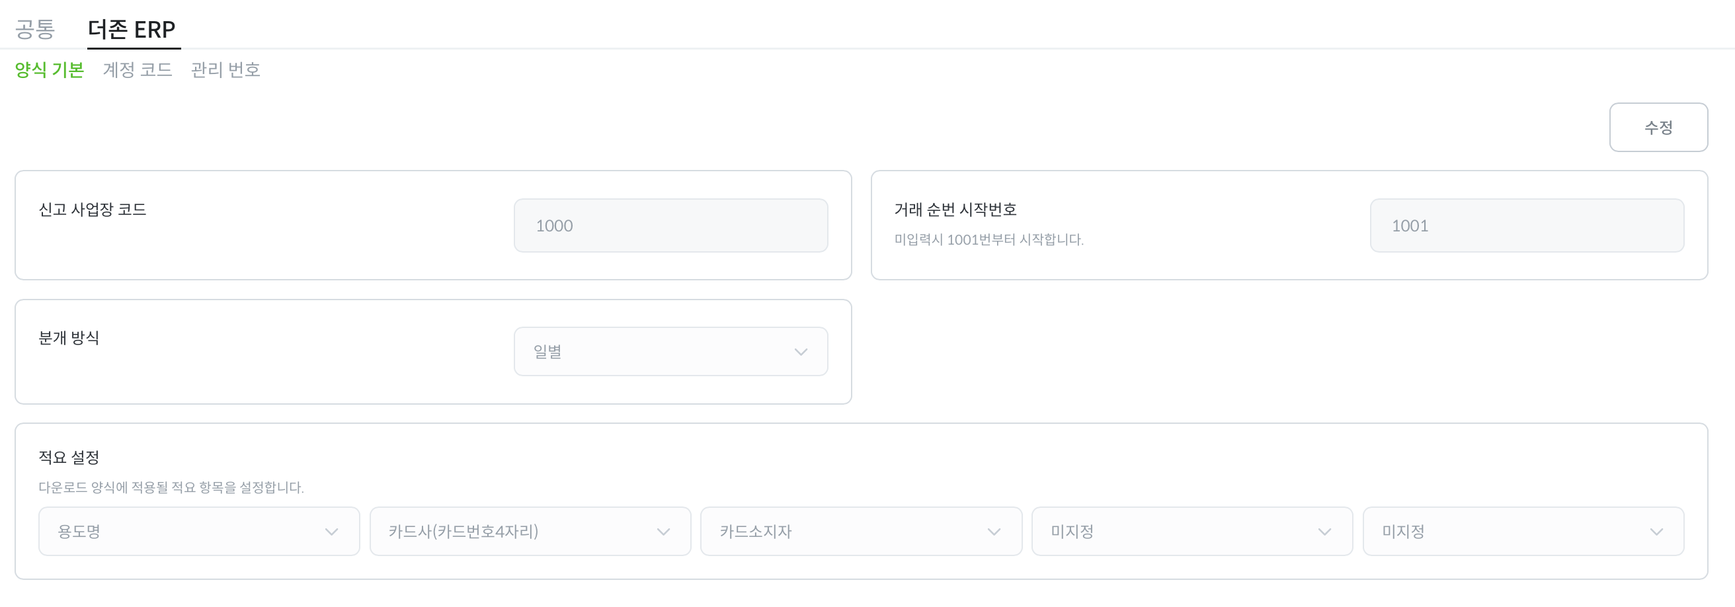This screenshot has height=607, width=1735.
Task: Go to the 계정 코드 sub-tab
Action: (138, 69)
